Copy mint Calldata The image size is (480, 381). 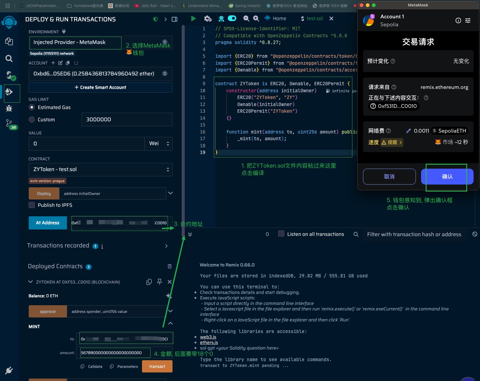(91, 366)
